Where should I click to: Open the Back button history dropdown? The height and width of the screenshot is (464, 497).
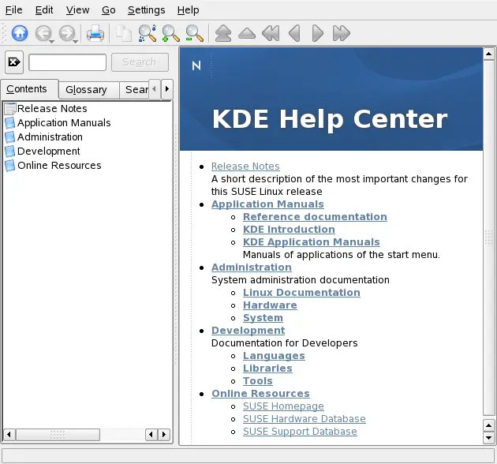tap(50, 39)
